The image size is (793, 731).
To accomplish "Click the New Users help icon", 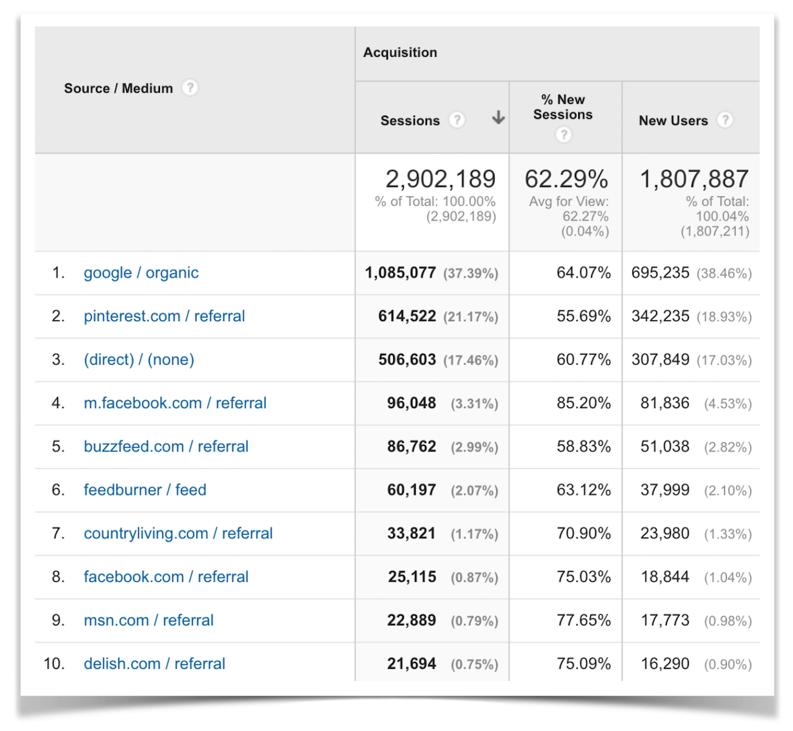I will pos(725,120).
